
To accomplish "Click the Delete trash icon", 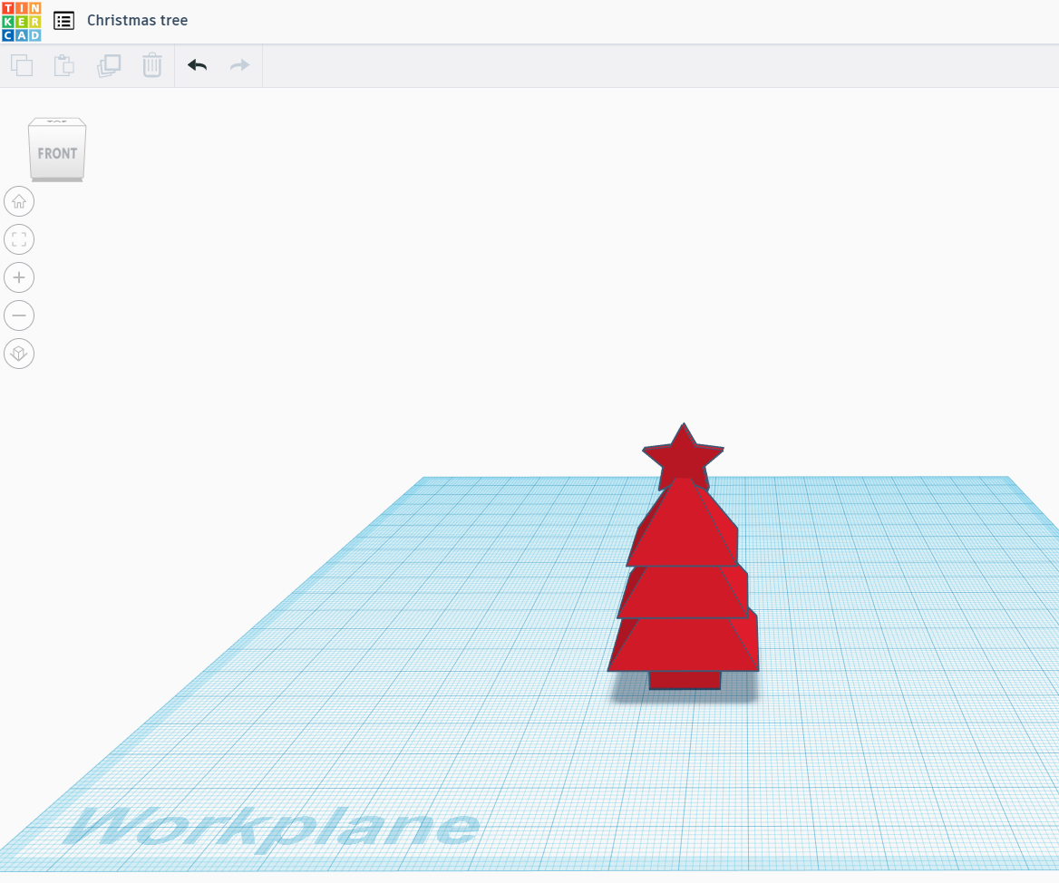I will [151, 65].
